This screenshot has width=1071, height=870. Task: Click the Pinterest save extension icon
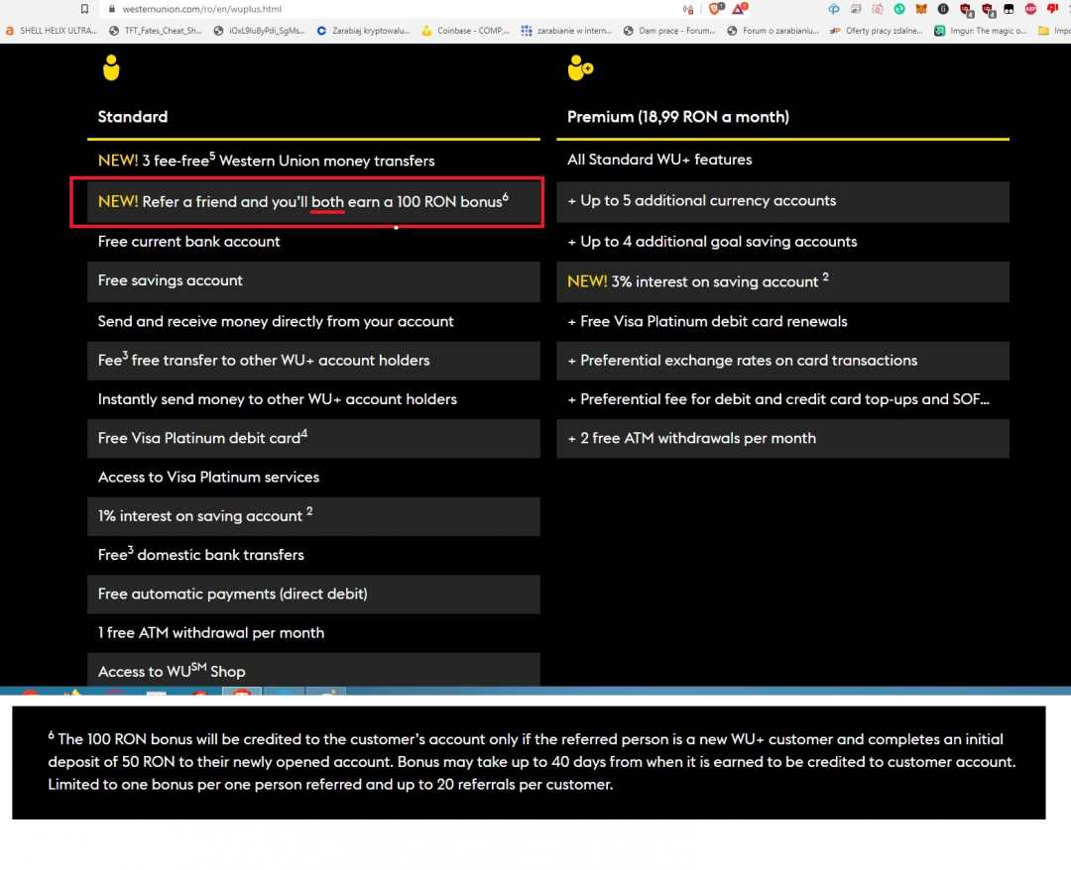(x=877, y=9)
